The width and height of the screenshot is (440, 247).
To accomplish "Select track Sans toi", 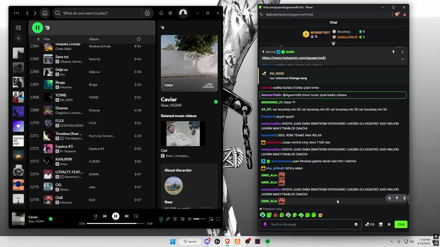I will tap(92, 59).
